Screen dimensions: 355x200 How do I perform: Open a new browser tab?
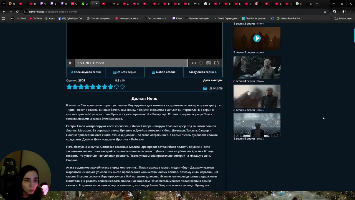[x=317, y=4]
